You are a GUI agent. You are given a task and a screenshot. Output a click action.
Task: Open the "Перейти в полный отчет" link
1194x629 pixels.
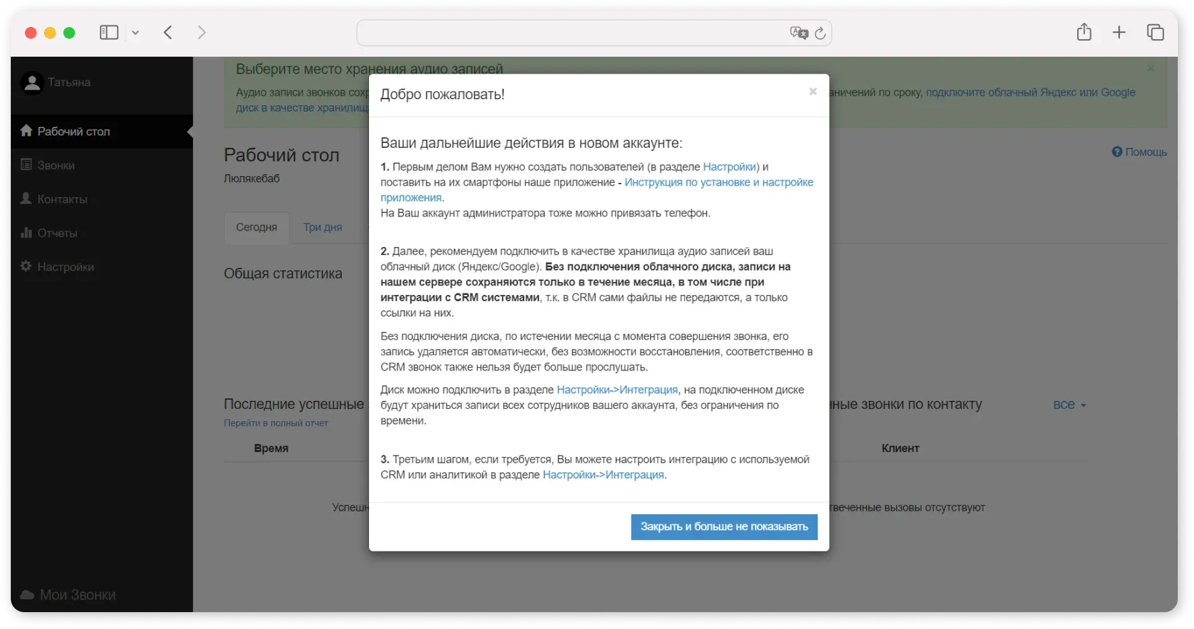click(x=275, y=422)
